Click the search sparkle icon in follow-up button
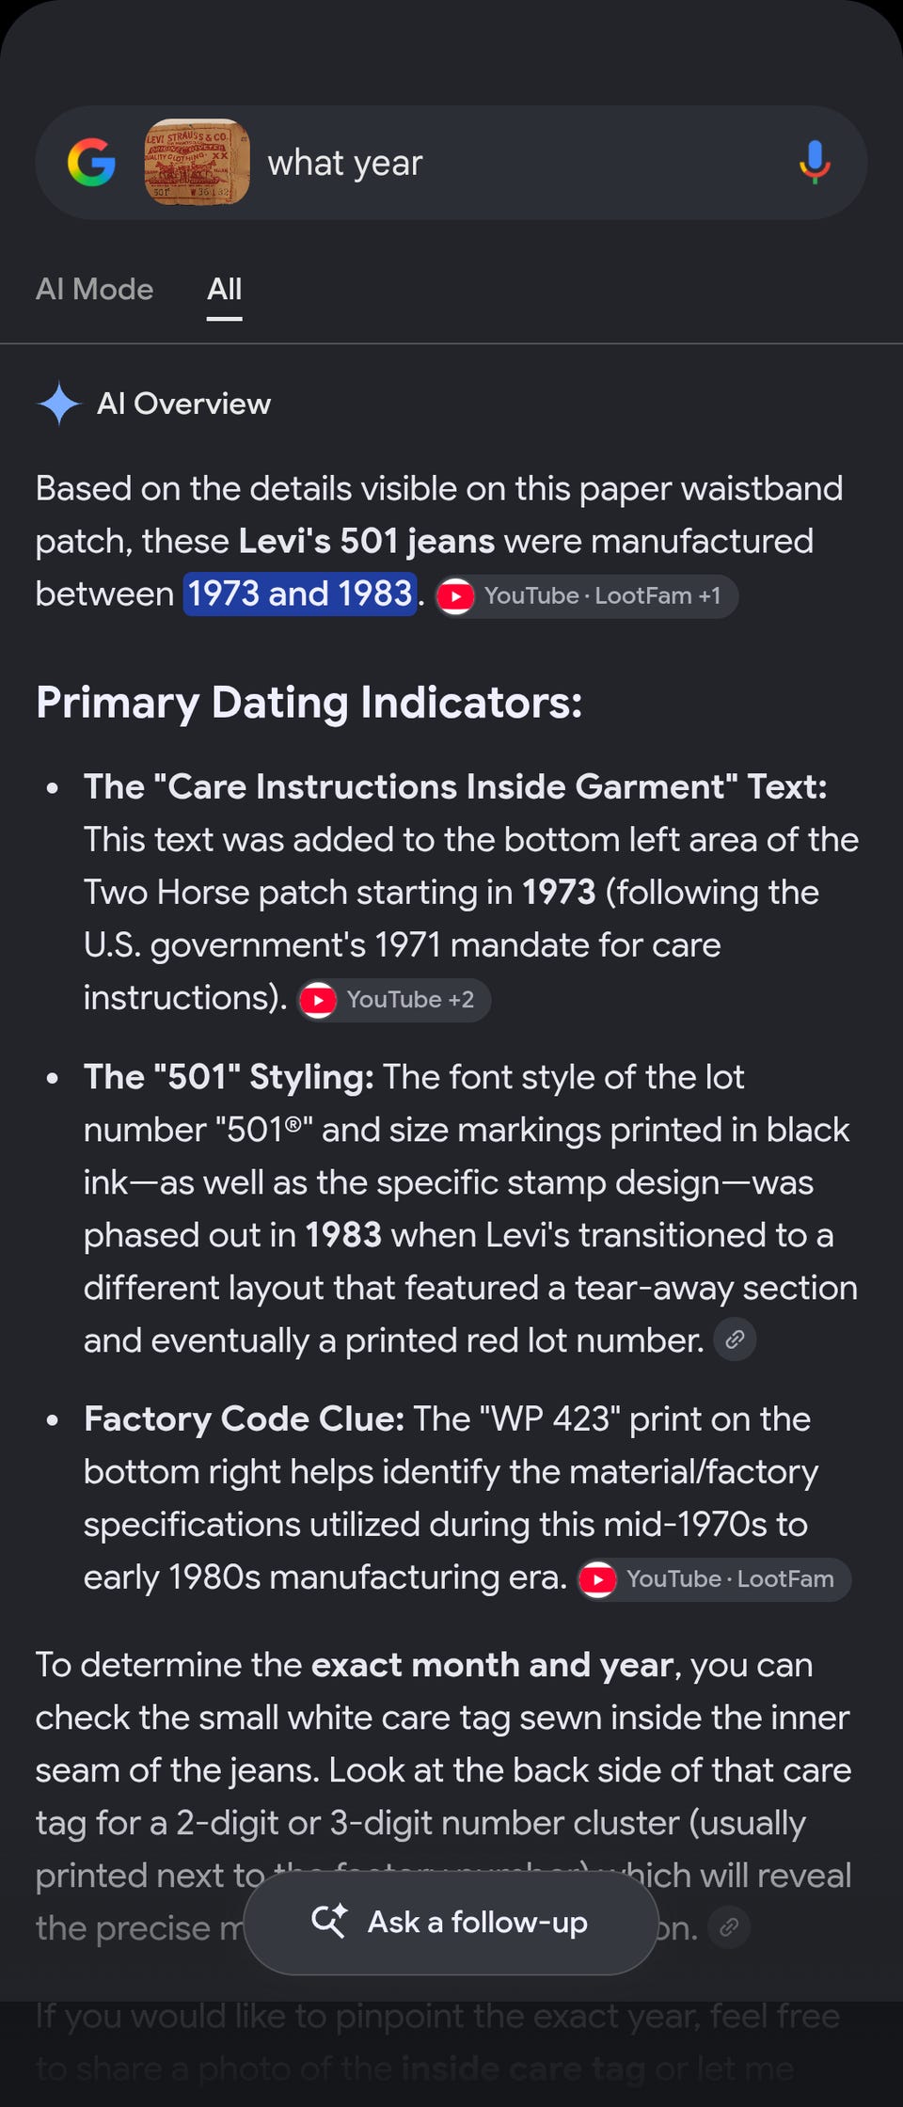Viewport: 903px width, 2107px height. pyautogui.click(x=329, y=1921)
